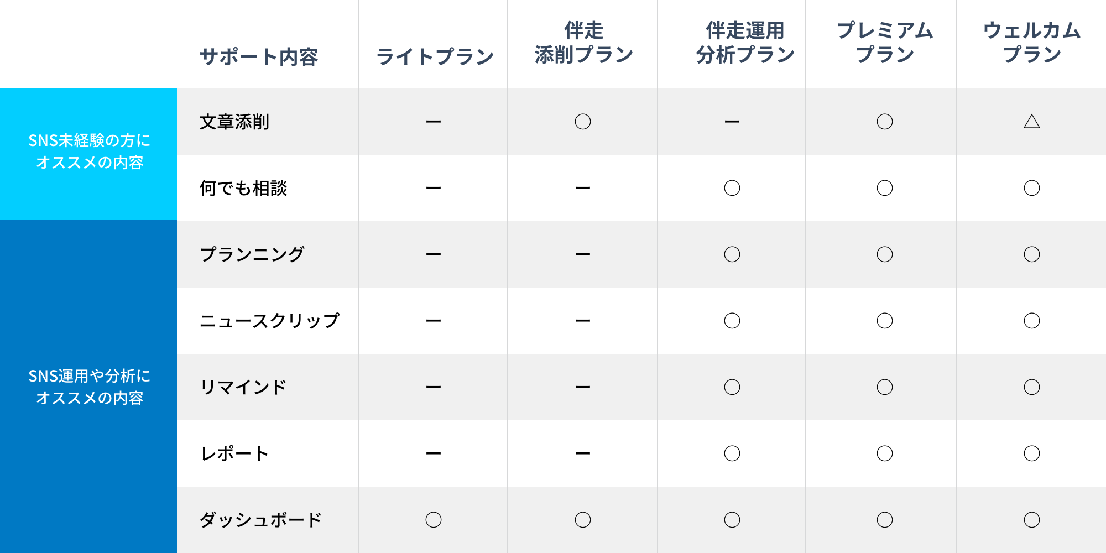Viewport: 1106px width, 553px height.
Task: Click the circle for ダッシュボード under ライトプラン
Action: tap(434, 520)
